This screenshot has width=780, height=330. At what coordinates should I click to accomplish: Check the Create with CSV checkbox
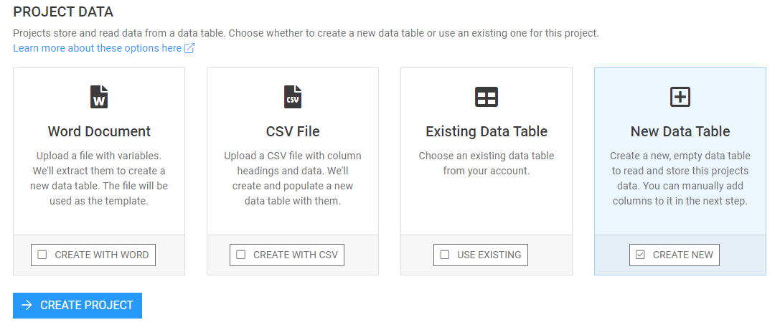pyautogui.click(x=241, y=255)
